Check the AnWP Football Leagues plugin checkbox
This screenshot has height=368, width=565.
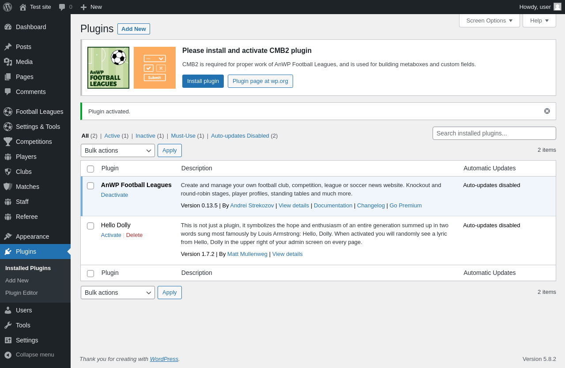coord(90,186)
